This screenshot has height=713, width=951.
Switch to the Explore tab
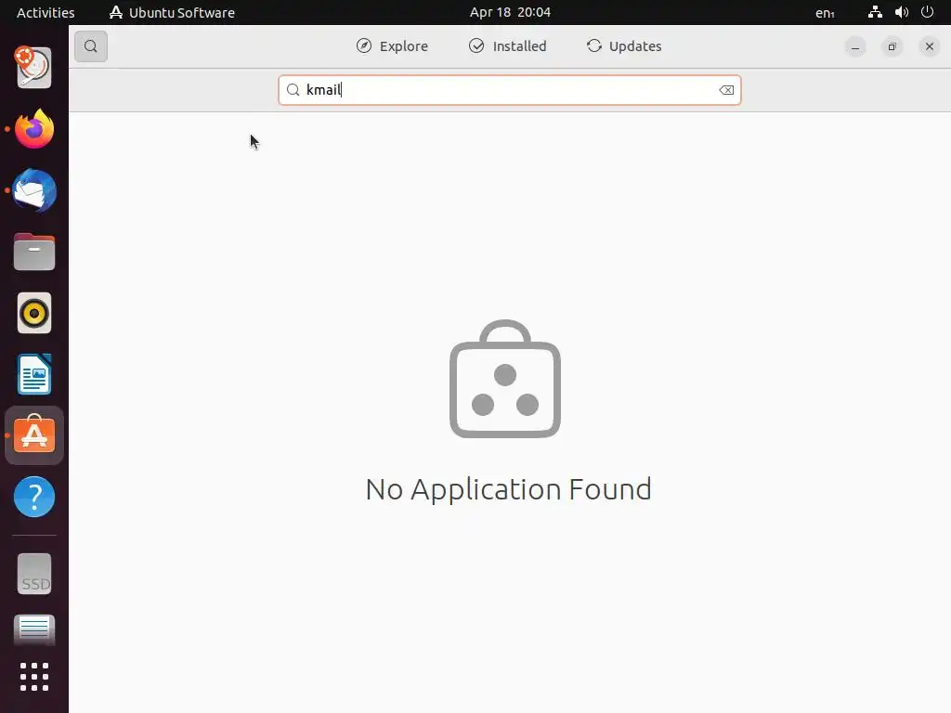pyautogui.click(x=392, y=46)
